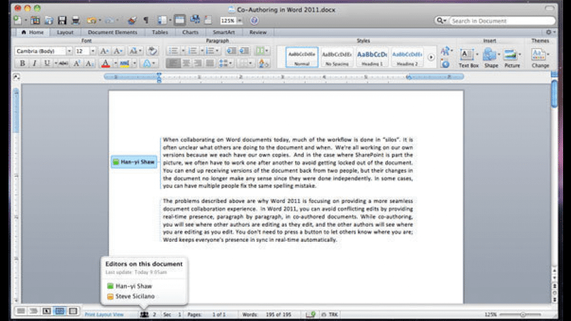
Task: Open the Change Themes dropdown
Action: [540, 58]
